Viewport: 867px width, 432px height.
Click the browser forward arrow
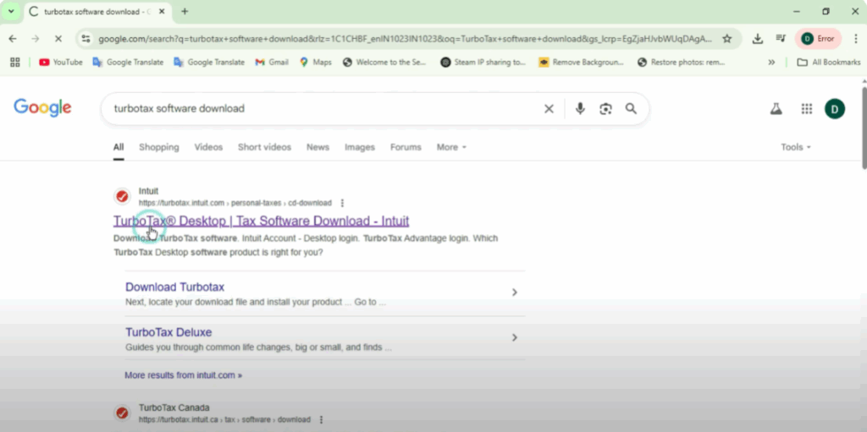coord(36,39)
